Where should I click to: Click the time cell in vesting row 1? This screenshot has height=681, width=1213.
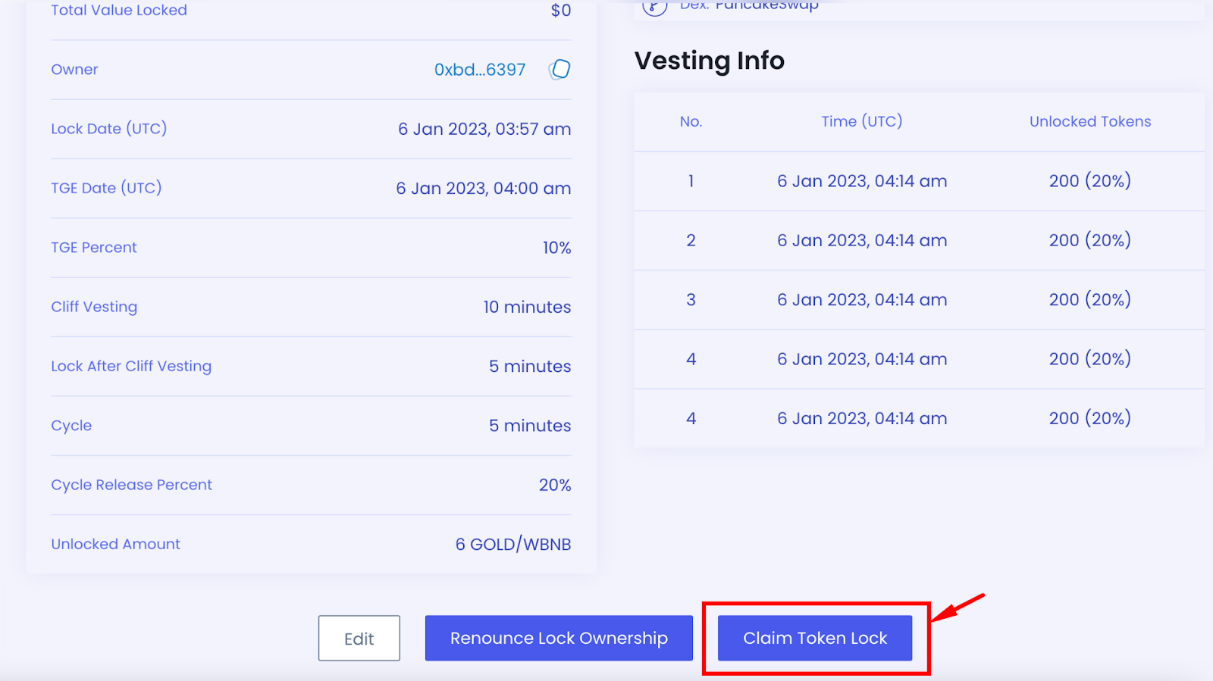[x=862, y=181]
